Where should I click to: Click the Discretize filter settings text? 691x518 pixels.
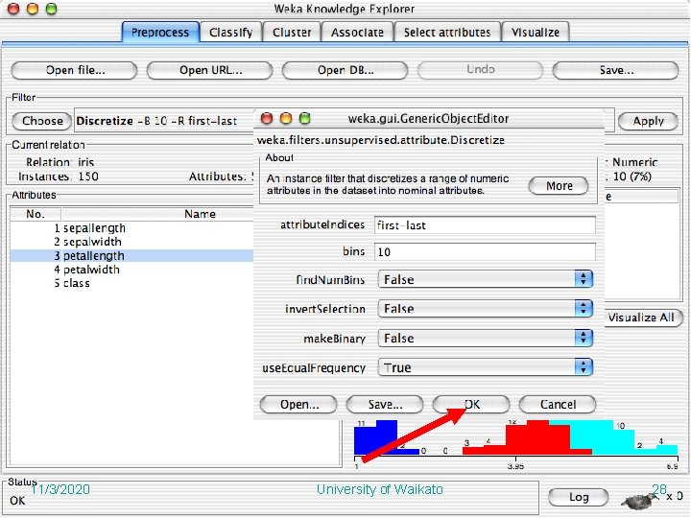click(156, 121)
